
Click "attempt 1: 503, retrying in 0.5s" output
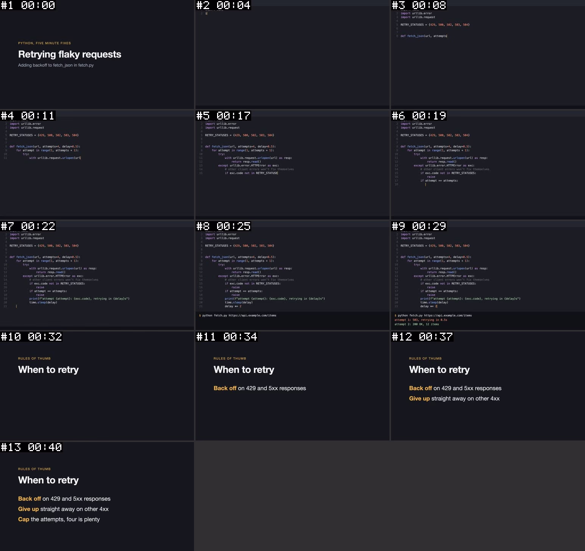coord(421,320)
